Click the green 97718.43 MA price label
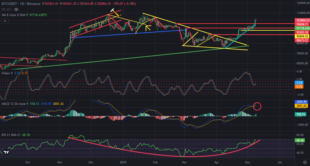Viewport: 310px width, 166px height. click(302, 29)
